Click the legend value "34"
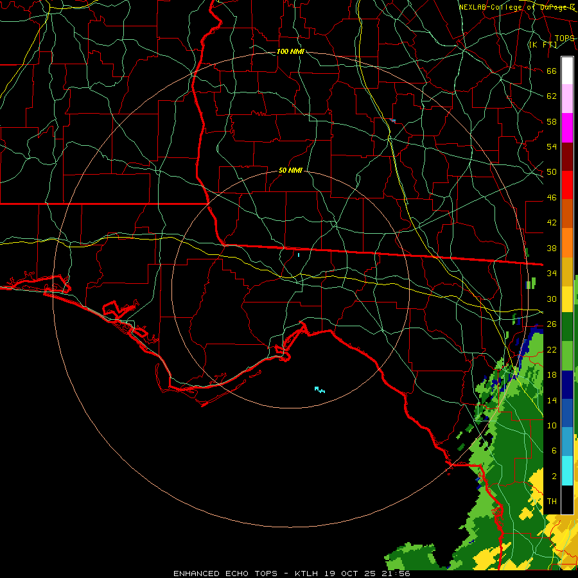The height and width of the screenshot is (578, 578). pyautogui.click(x=552, y=274)
